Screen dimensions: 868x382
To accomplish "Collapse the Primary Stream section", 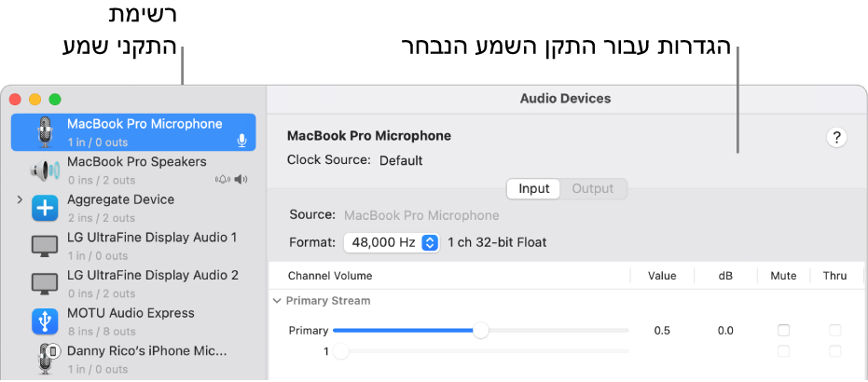I will click(276, 301).
